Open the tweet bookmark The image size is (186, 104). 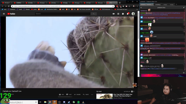(4, 9)
